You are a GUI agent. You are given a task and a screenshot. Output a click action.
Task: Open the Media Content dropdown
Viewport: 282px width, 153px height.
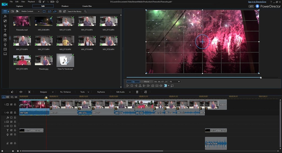[30, 11]
